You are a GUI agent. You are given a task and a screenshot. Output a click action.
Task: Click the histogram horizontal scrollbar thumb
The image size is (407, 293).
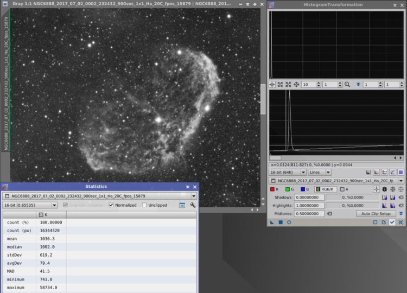[275, 158]
